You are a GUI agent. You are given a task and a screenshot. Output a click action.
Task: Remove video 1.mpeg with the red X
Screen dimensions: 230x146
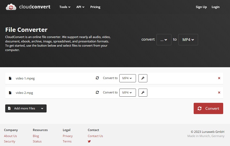click(x=219, y=78)
